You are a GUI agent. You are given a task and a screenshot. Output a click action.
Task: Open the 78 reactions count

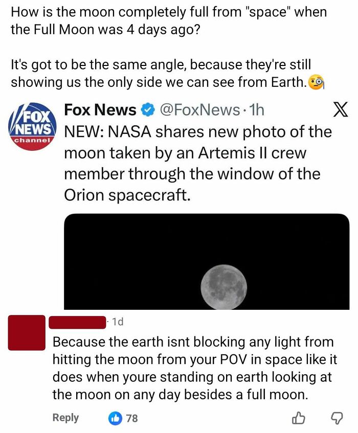pyautogui.click(x=132, y=418)
